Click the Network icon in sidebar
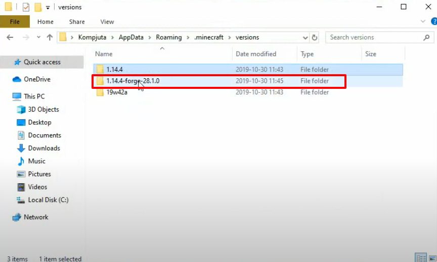 click(17, 217)
